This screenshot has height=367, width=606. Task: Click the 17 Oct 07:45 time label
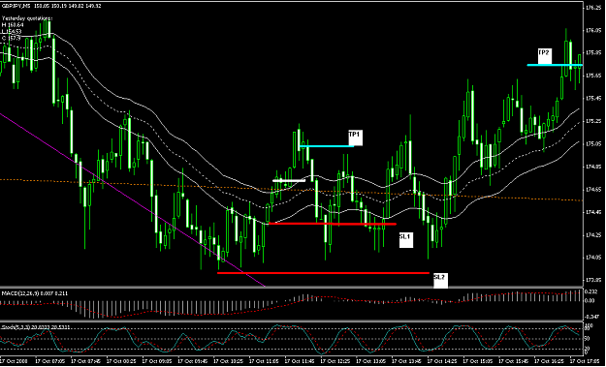(x=86, y=362)
